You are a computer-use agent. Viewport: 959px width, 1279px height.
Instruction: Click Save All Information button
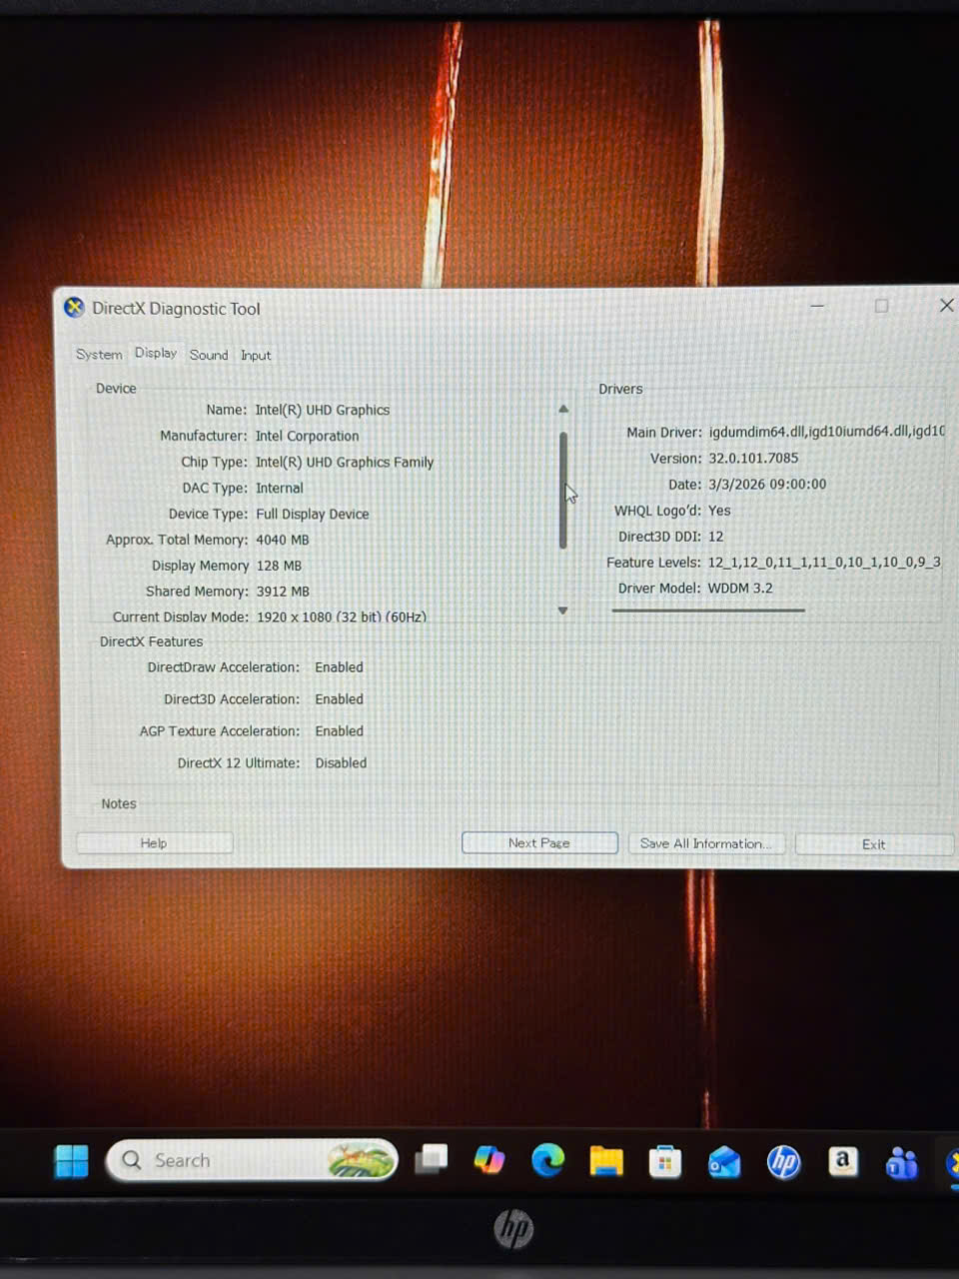point(706,844)
